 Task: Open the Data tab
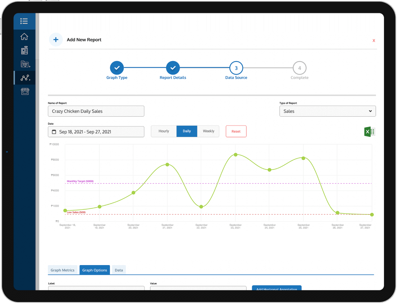[118, 270]
